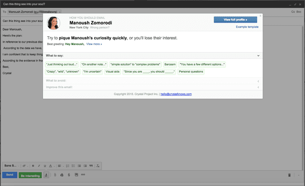Click the Hey Manoush best greeting text

75,44
